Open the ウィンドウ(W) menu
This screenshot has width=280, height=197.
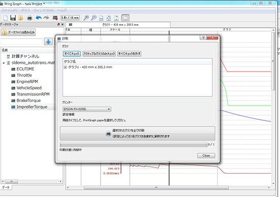[44, 10]
